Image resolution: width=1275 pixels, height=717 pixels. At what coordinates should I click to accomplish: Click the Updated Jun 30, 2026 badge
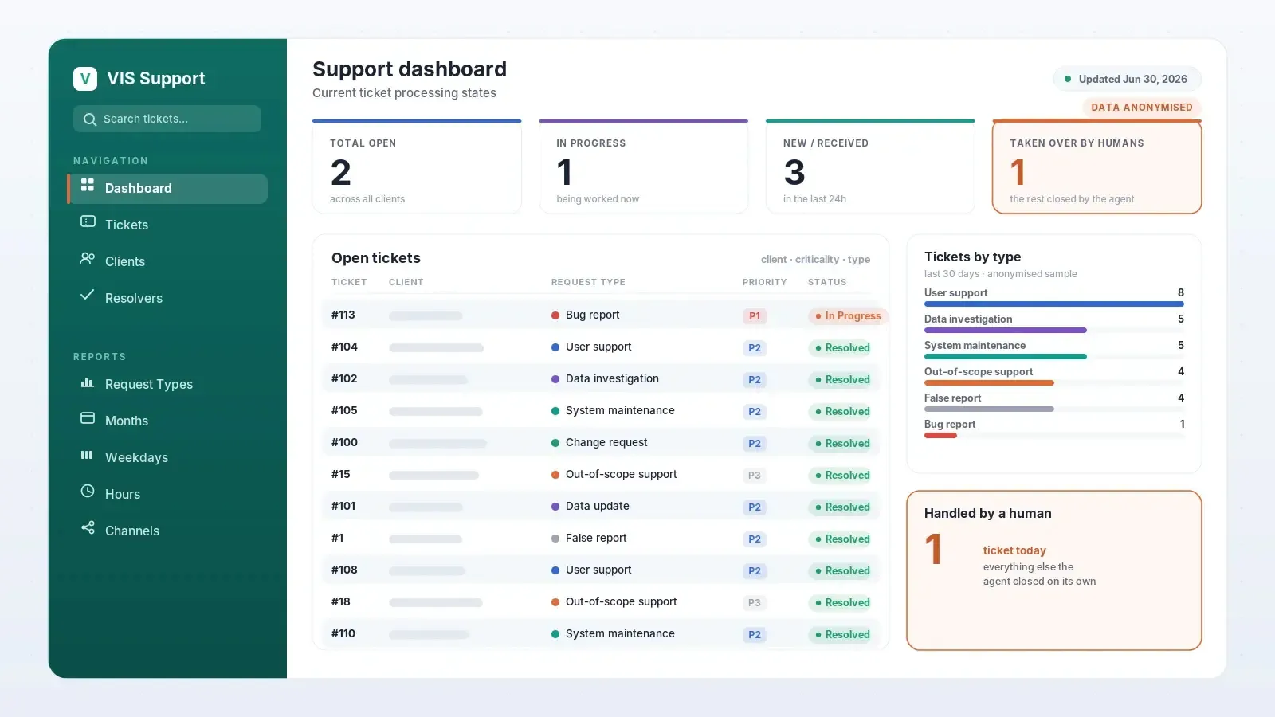[x=1127, y=79]
